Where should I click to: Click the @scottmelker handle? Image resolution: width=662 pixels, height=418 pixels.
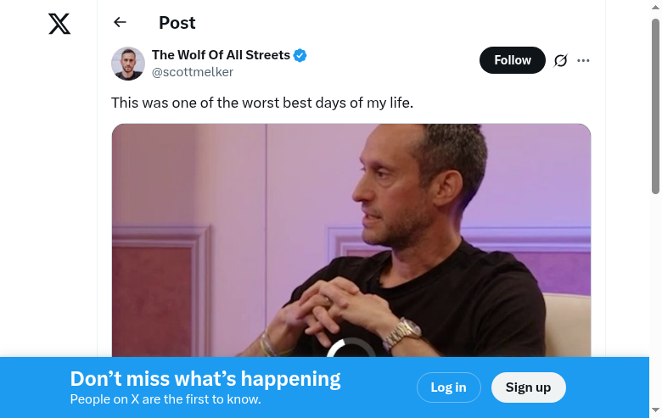[193, 72]
